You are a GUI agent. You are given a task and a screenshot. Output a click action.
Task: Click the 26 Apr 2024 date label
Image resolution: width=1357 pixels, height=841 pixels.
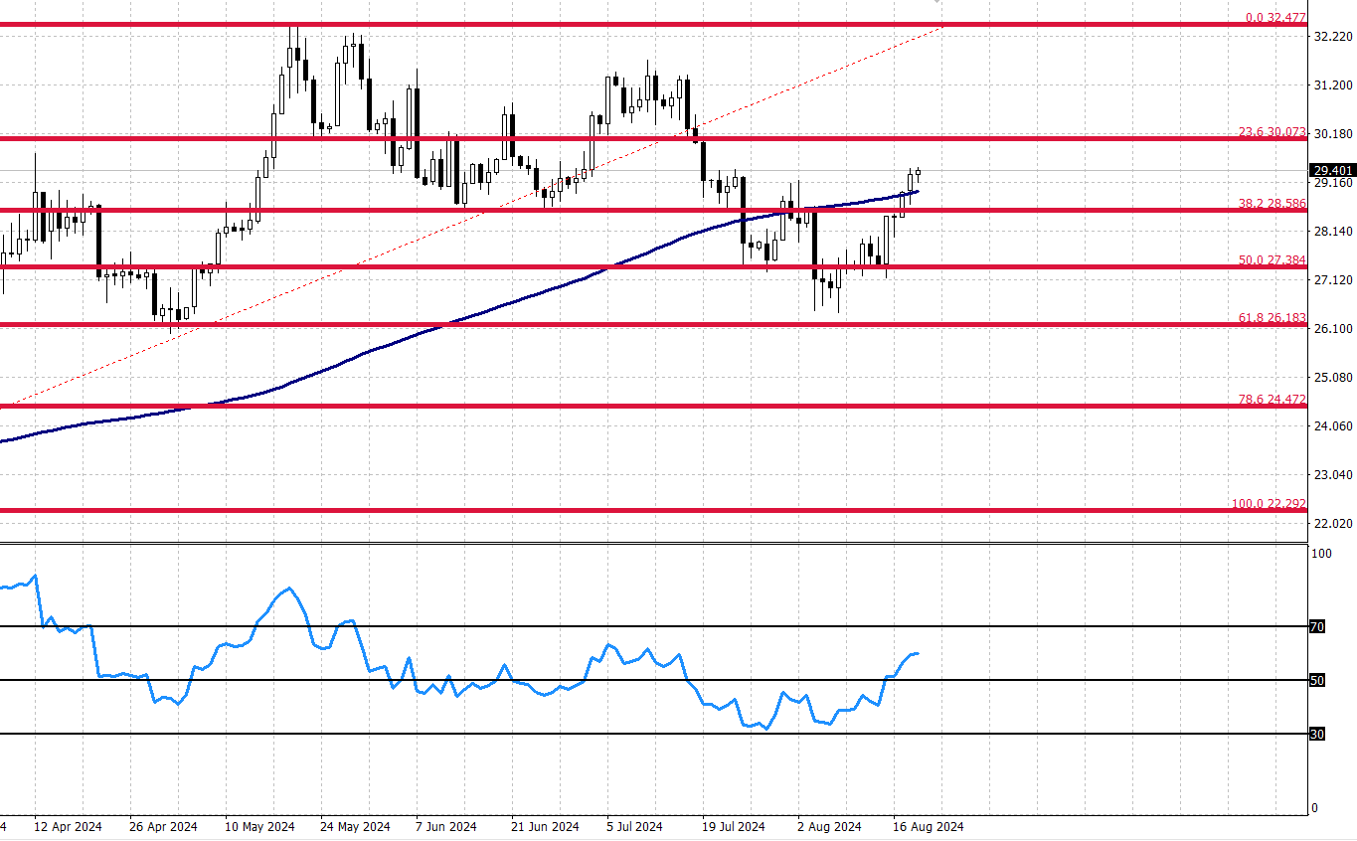point(163,827)
